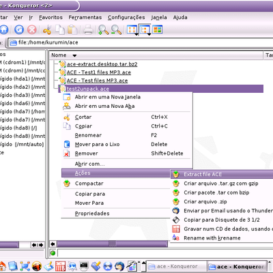Viewport: 273px width, 273px height.
Task: Open the Copiar para submenu
Action: (x=116, y=194)
